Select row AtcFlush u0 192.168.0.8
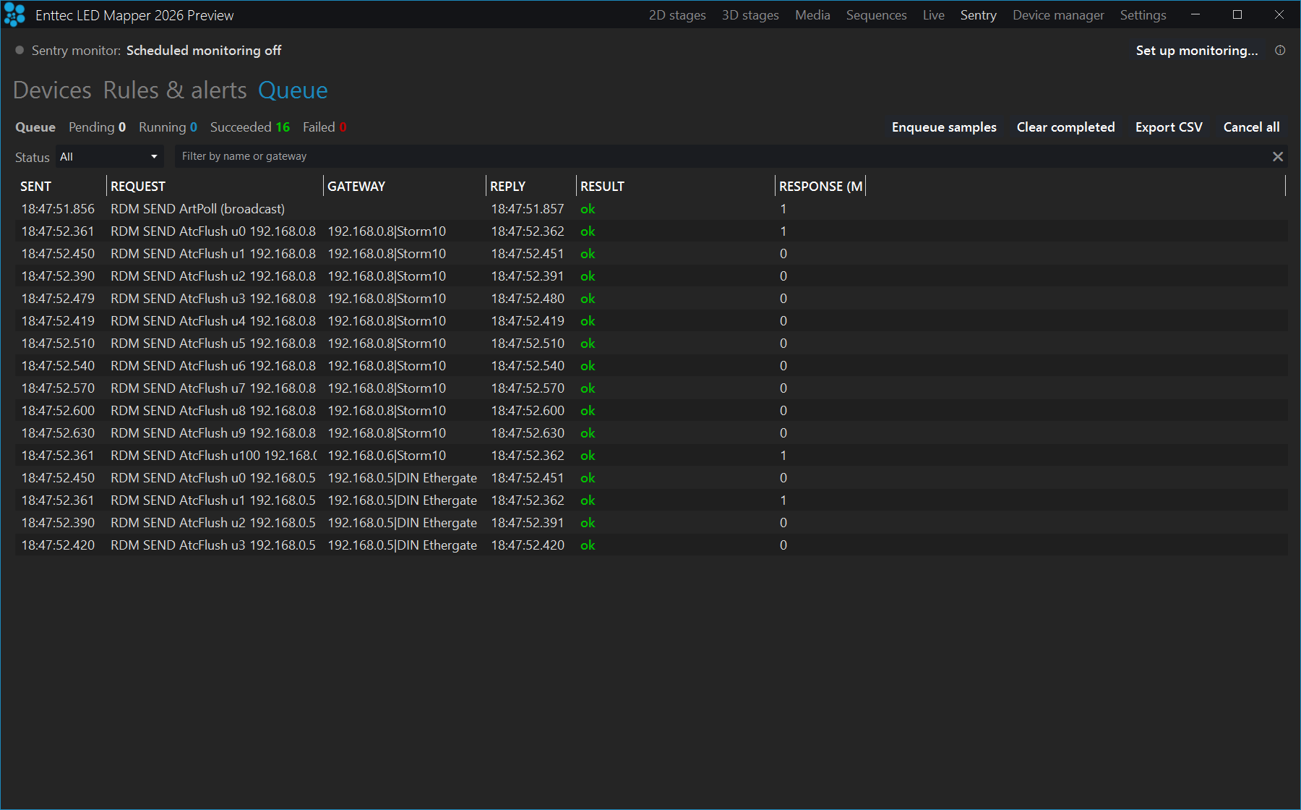Screen dimensions: 1301x810 (x=651, y=231)
